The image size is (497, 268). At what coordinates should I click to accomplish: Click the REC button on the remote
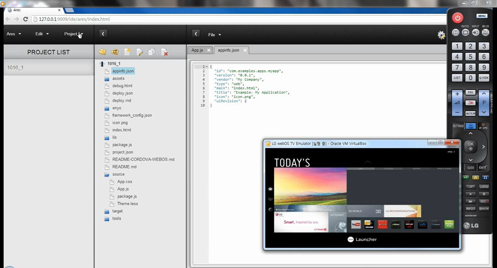(x=484, y=201)
